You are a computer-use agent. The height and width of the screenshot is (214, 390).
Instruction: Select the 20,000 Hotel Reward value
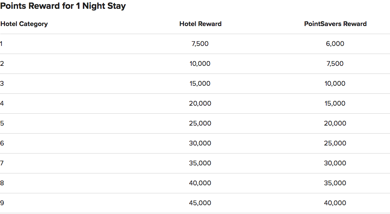click(200, 103)
